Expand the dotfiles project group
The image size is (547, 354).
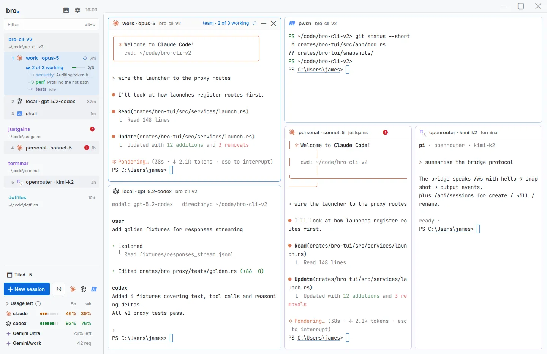pyautogui.click(x=51, y=201)
